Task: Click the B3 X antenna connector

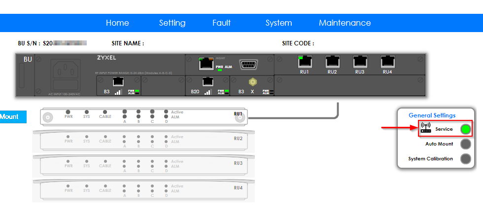Action: [253, 82]
